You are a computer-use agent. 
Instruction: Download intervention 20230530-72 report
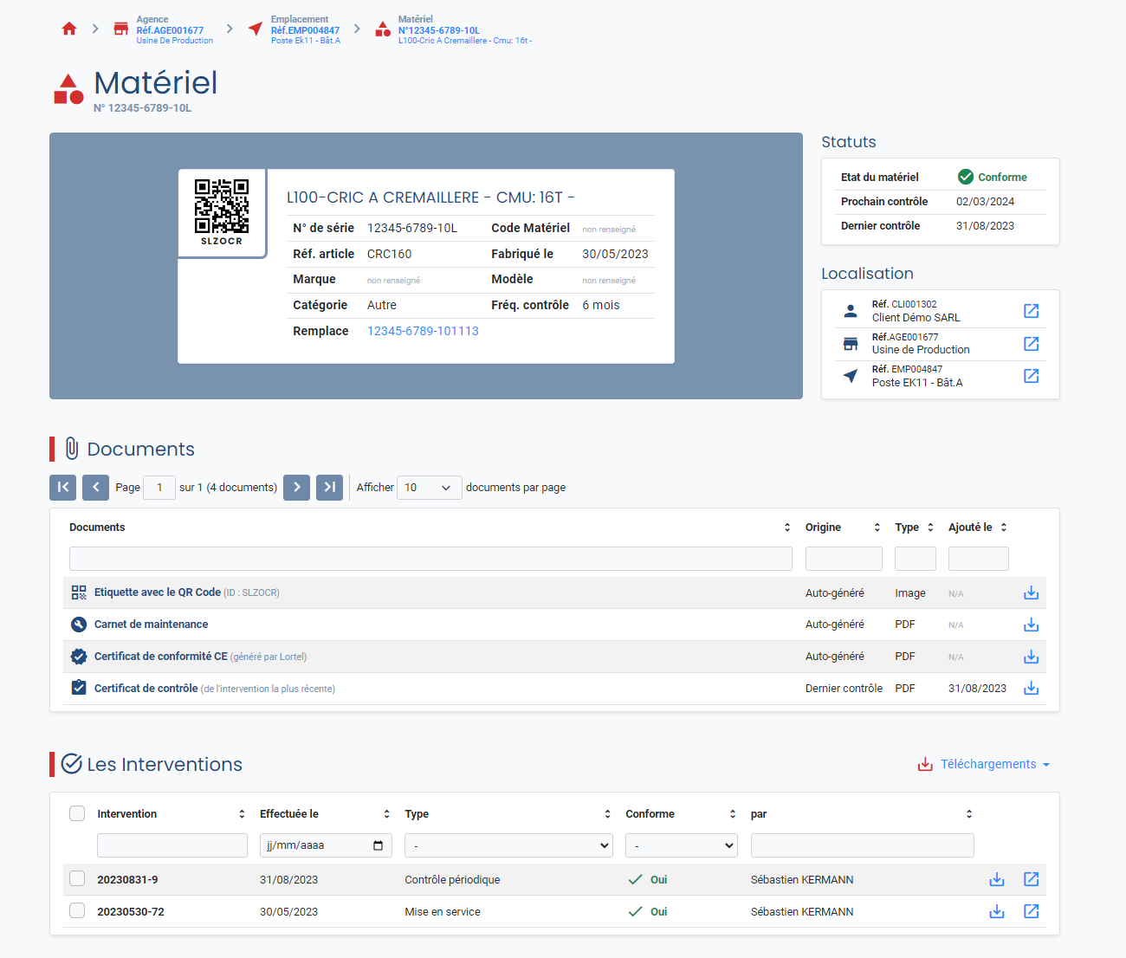(x=997, y=911)
